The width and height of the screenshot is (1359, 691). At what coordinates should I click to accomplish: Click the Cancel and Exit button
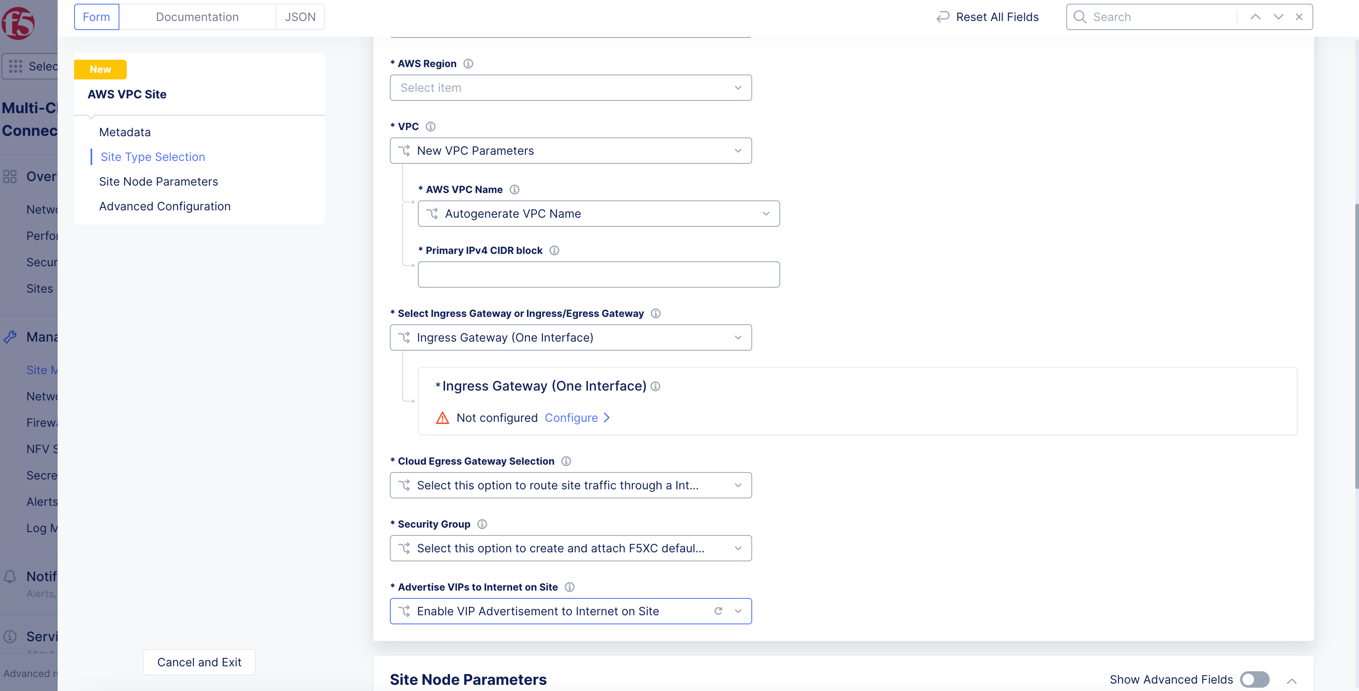199,662
